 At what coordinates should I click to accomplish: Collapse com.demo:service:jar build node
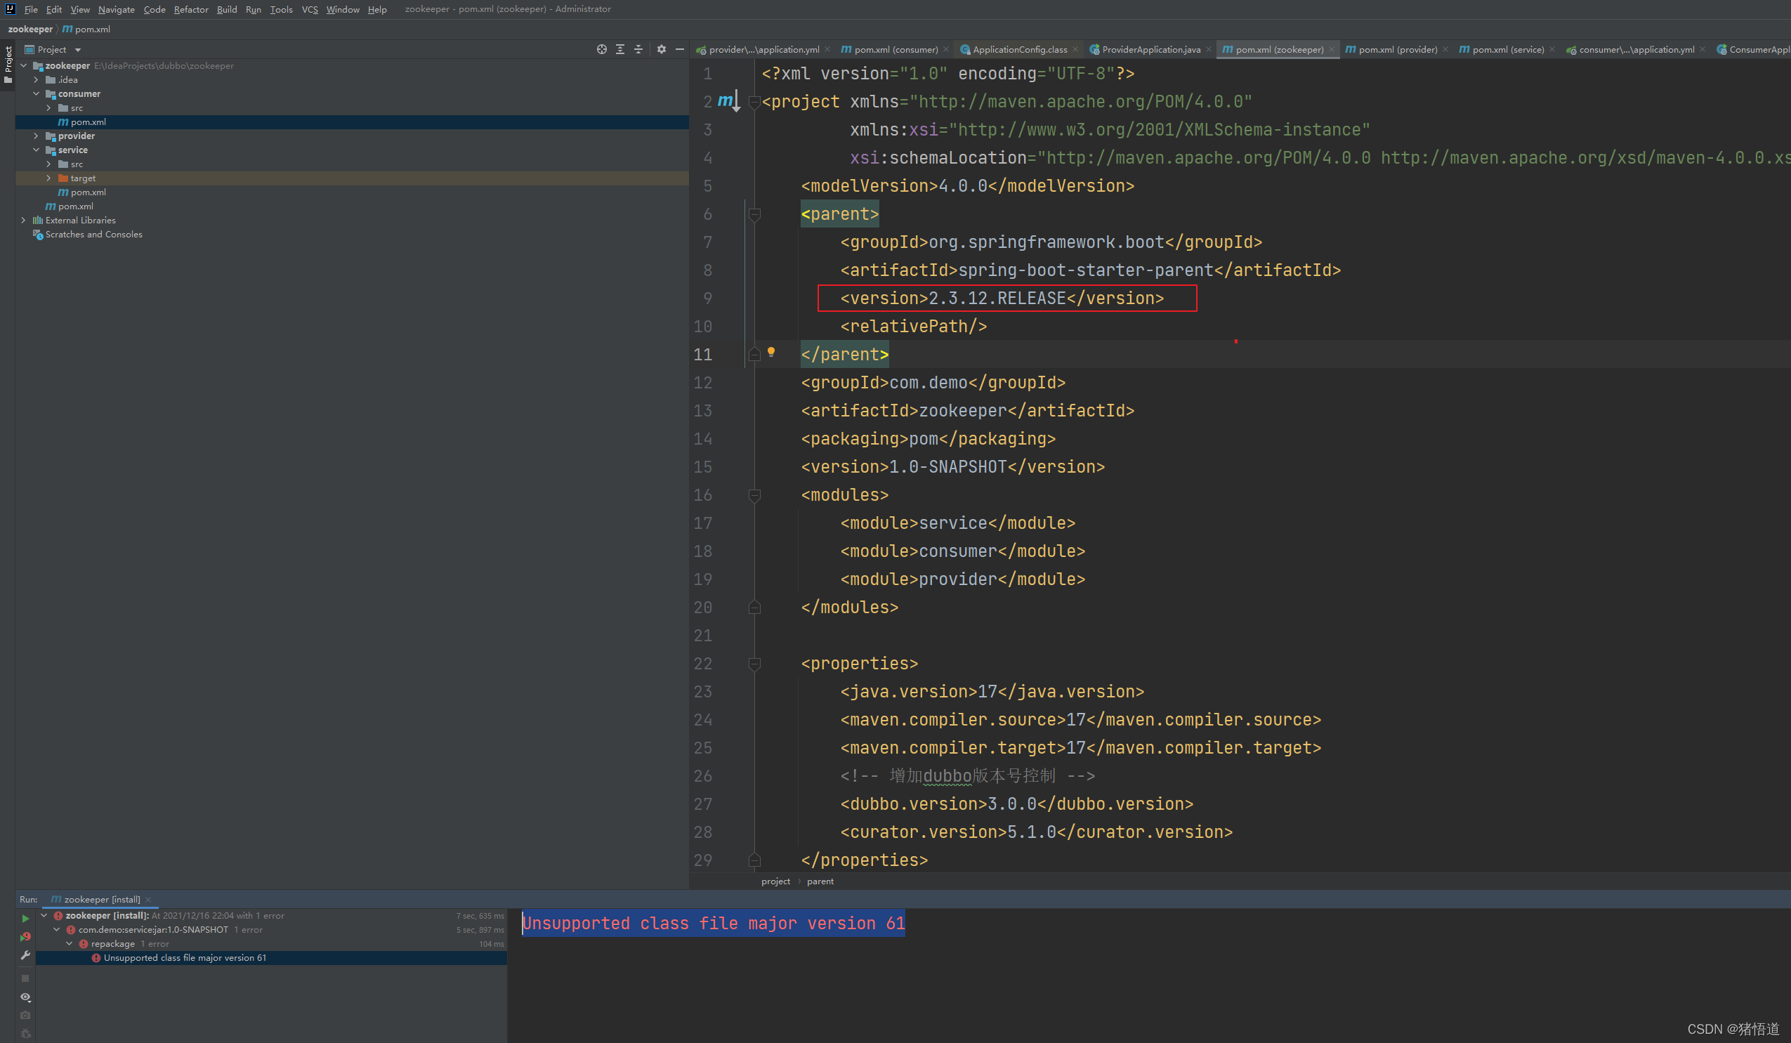pos(56,929)
